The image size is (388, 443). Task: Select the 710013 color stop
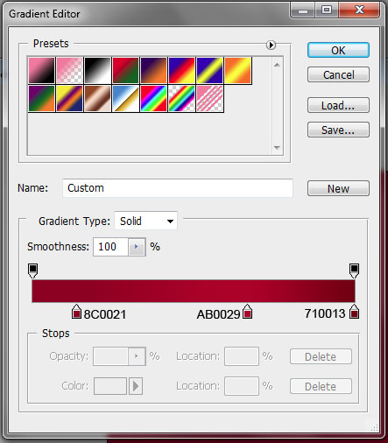tap(354, 312)
